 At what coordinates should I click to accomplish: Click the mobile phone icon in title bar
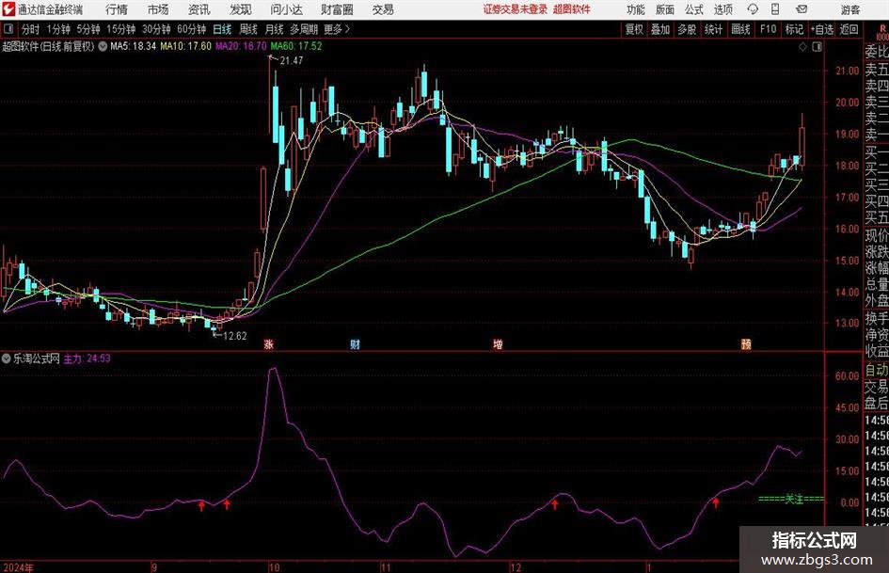click(775, 9)
